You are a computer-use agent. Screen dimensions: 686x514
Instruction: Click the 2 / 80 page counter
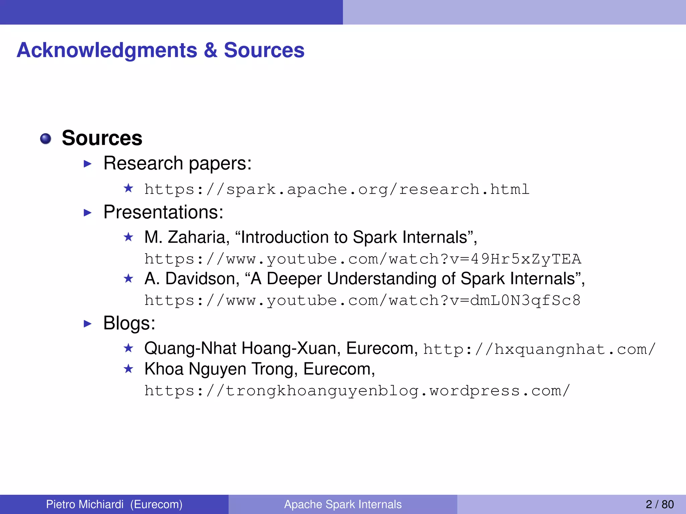[x=659, y=504]
